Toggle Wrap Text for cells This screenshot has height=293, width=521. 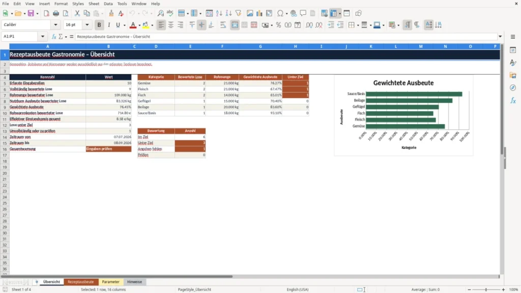(223, 25)
